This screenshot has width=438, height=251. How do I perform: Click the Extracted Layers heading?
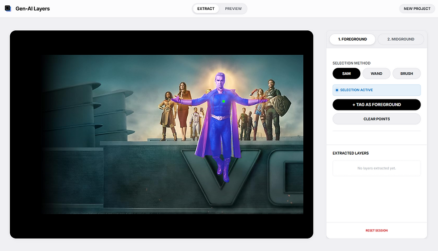[350, 153]
